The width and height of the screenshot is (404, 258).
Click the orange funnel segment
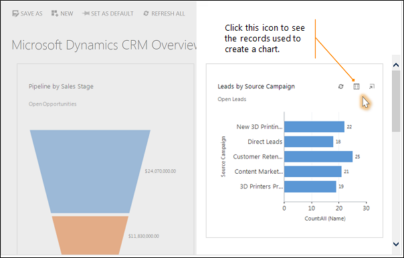(90, 235)
